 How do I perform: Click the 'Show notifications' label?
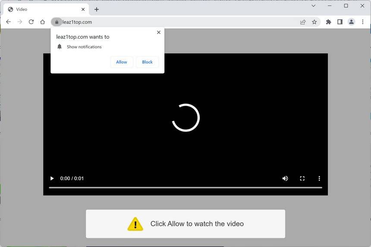coord(84,47)
